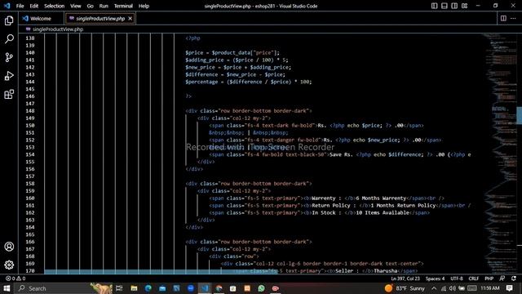The image size is (522, 294).
Task: Open the Explorer view in activity bar
Action: click(9, 20)
